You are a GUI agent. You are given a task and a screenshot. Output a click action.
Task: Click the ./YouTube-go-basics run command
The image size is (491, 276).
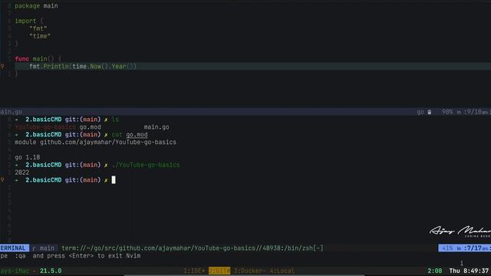(x=146, y=165)
